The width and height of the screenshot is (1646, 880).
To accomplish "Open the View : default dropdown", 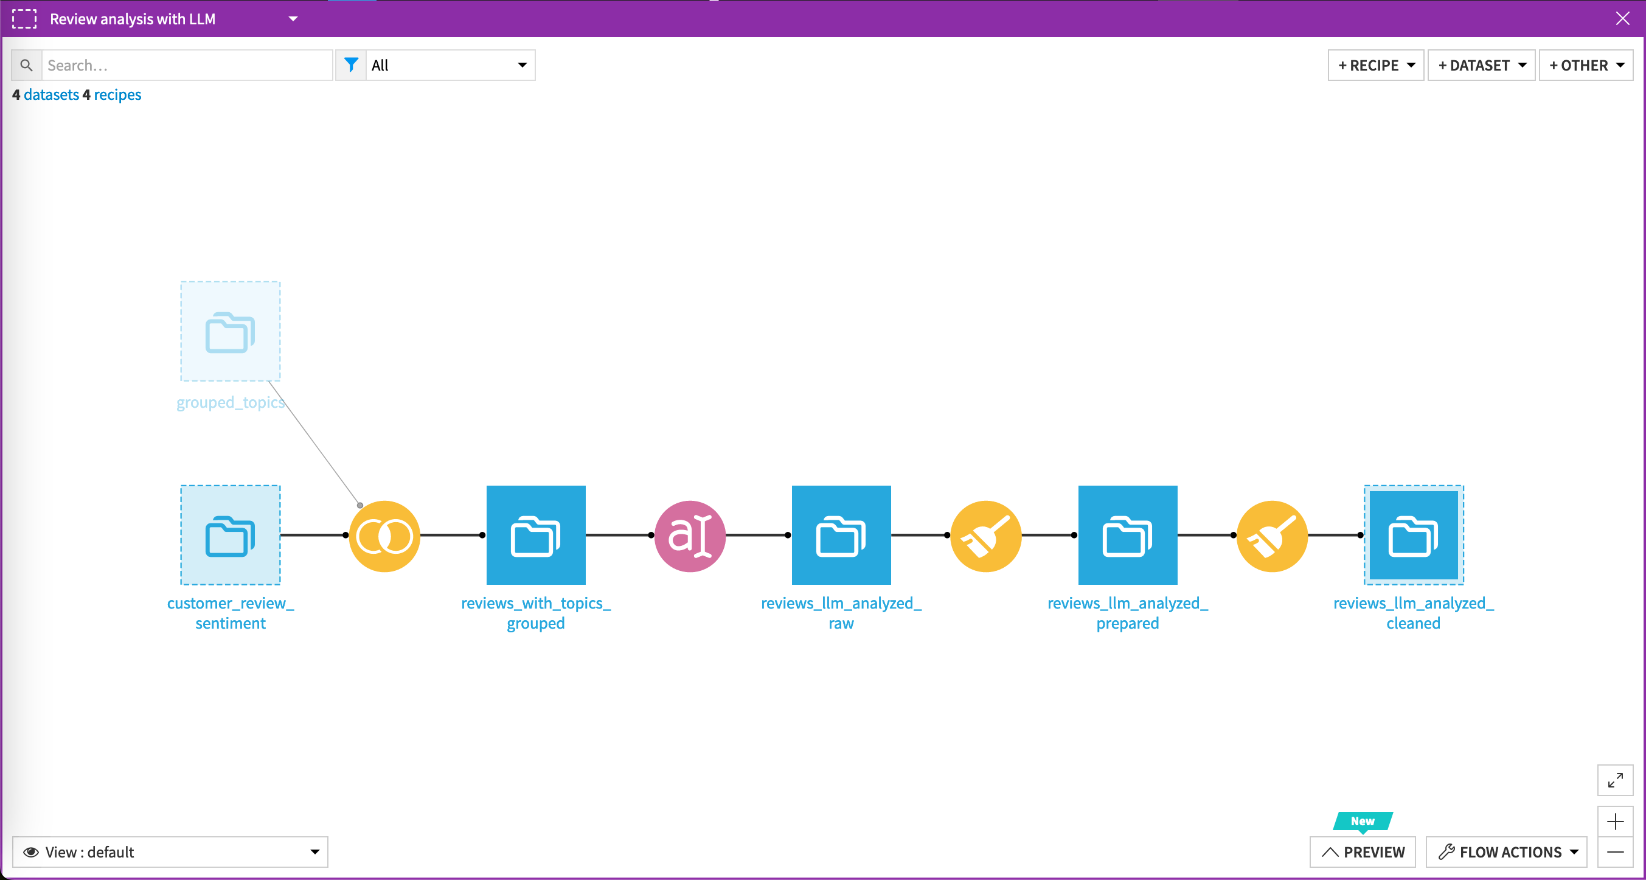I will pyautogui.click(x=170, y=852).
